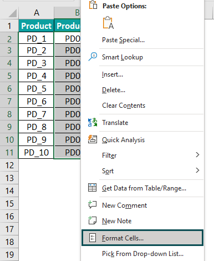Select column A header
This screenshot has height=261, width=214.
[x=37, y=13]
